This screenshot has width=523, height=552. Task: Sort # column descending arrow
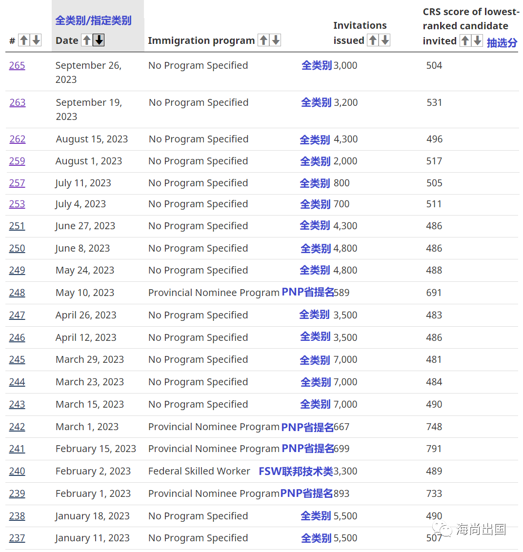click(x=36, y=40)
